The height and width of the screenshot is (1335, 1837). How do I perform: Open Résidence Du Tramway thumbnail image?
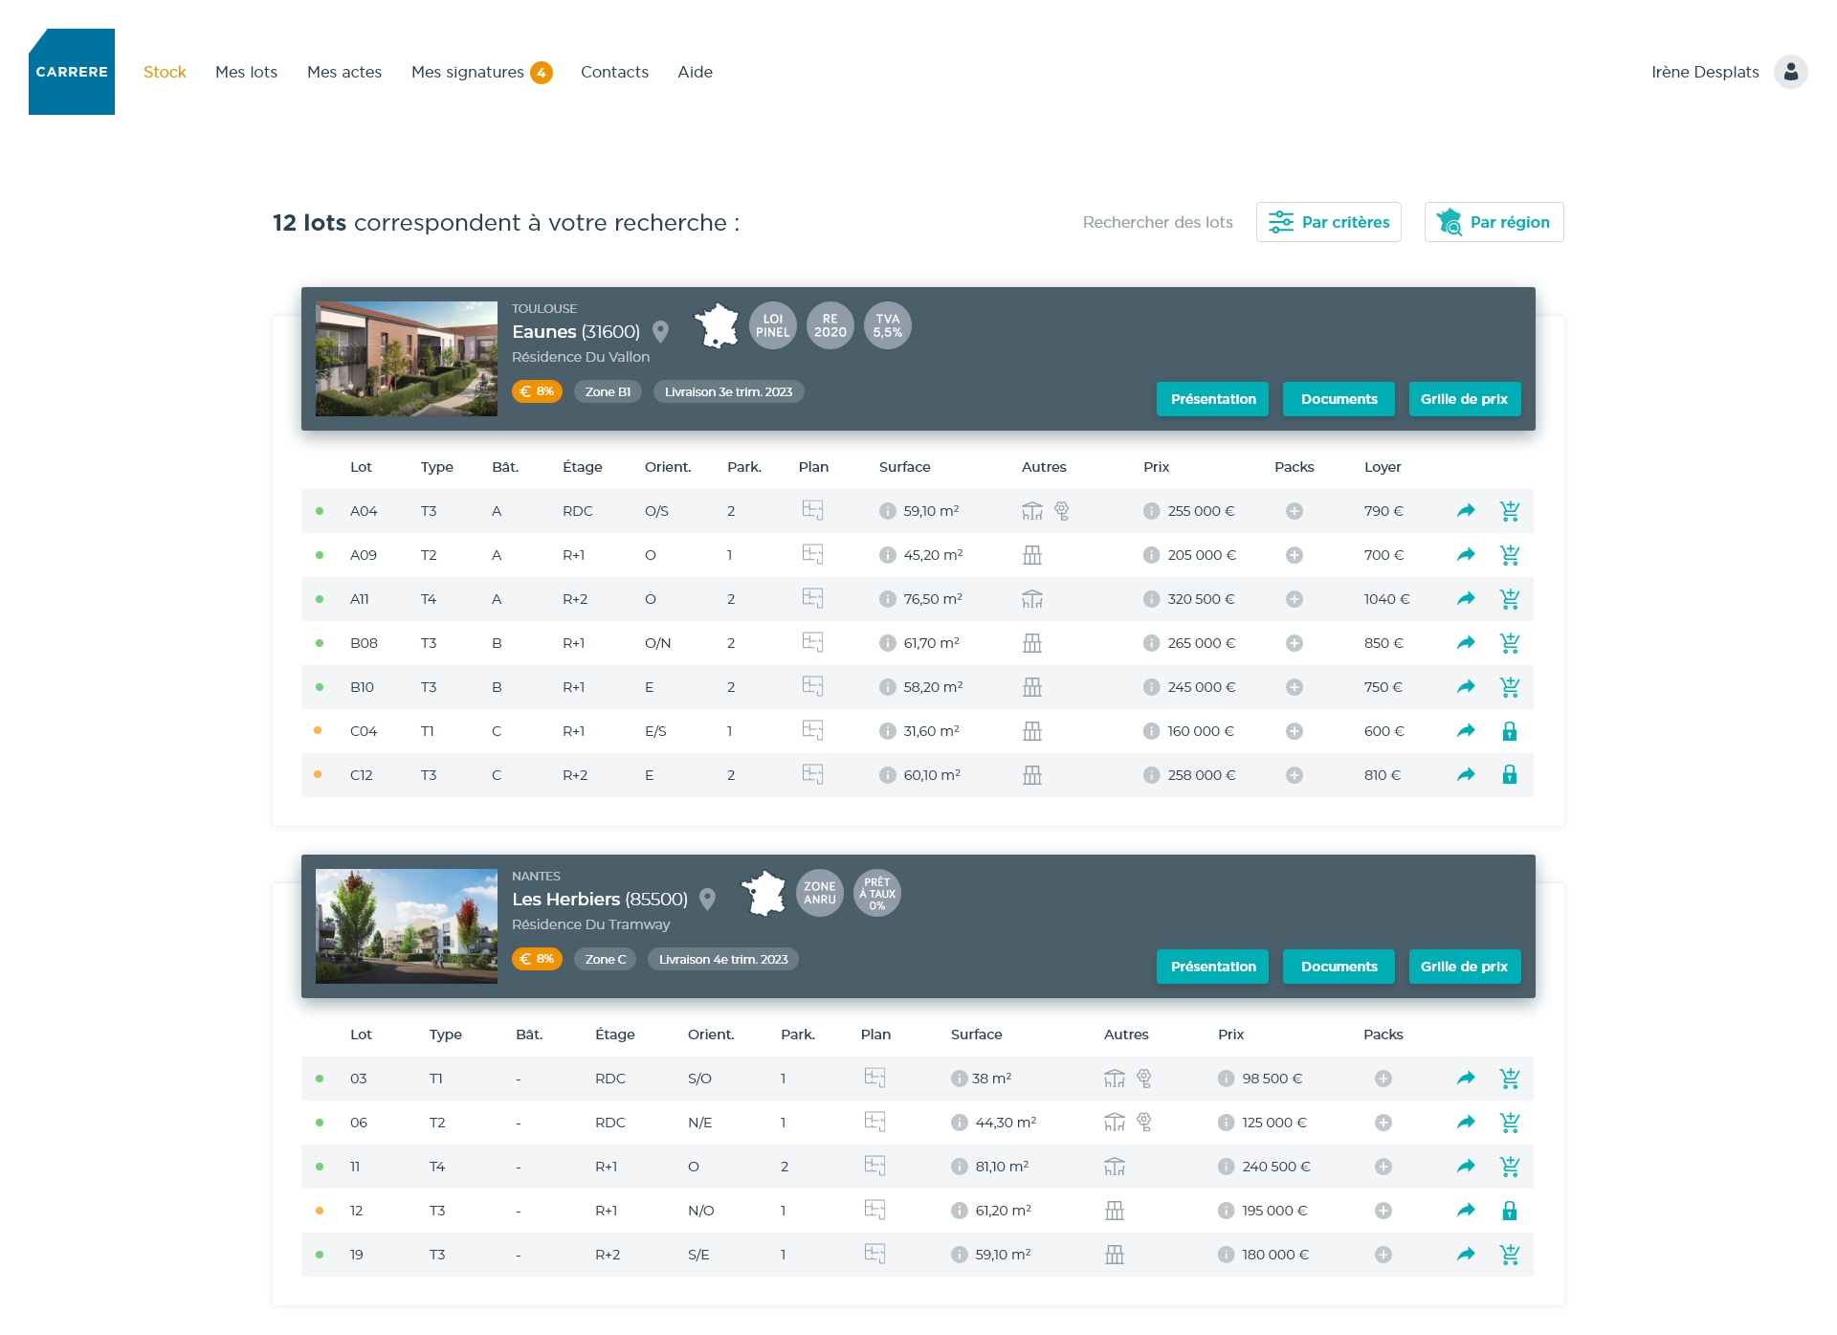(x=407, y=926)
